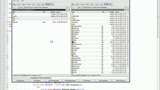The image size is (160, 90).
Task: Select registration tpl file in right panel
Action: pyautogui.click(x=99, y=58)
